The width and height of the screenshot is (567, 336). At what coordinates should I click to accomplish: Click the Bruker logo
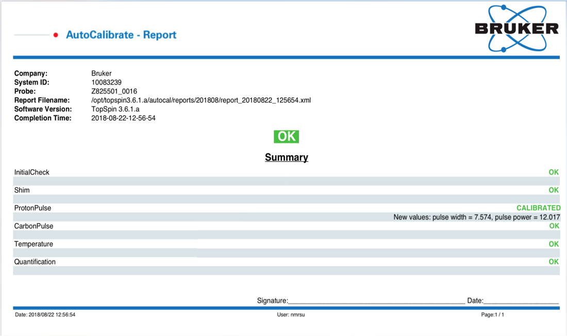coord(518,27)
